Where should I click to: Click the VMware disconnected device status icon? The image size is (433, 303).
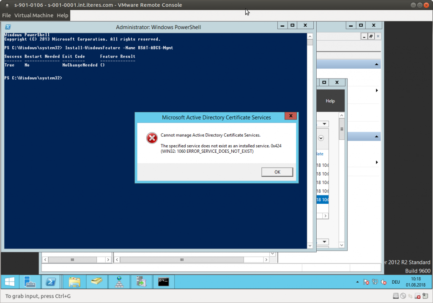pos(417,296)
